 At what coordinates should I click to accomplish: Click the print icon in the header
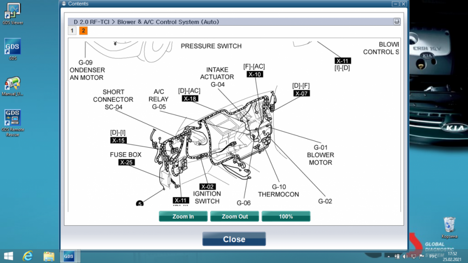click(x=396, y=21)
